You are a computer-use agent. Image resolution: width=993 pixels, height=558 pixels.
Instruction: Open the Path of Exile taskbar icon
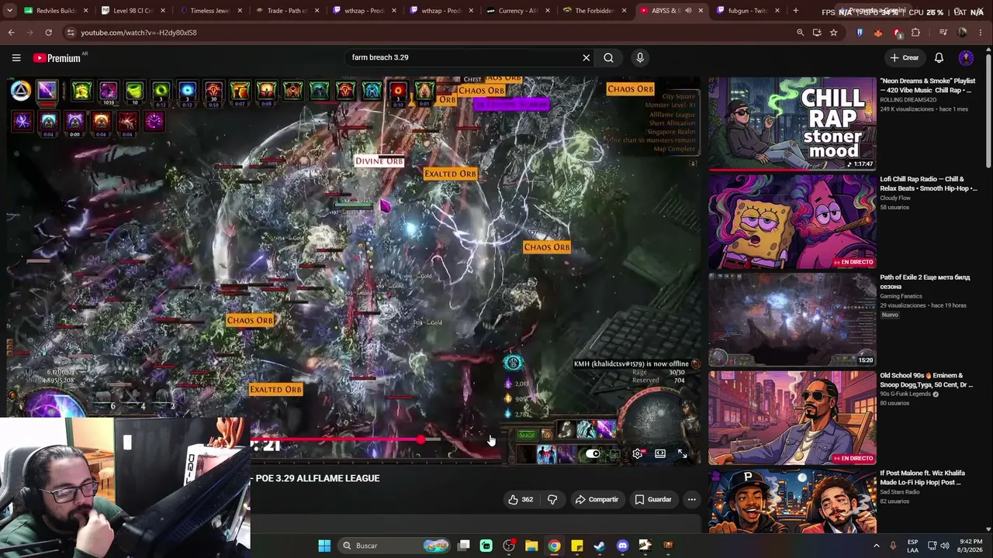tap(668, 546)
